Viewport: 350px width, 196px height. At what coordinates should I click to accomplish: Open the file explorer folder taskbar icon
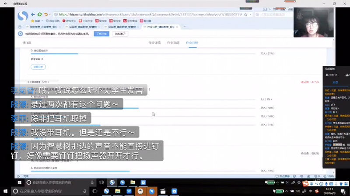(x=118, y=191)
